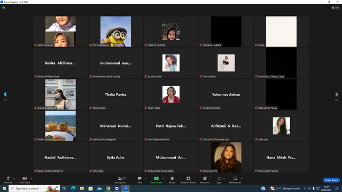Select Princesa Wijaya's minion tile
Viewport: 342px width, 192px height.
coord(116,31)
